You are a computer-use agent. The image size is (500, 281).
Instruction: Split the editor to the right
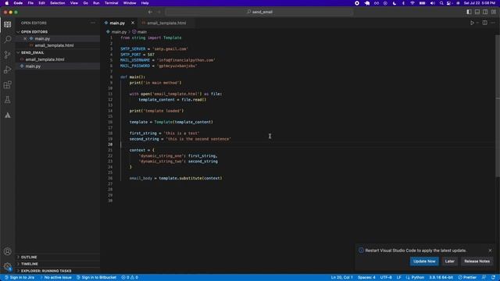pos(484,23)
